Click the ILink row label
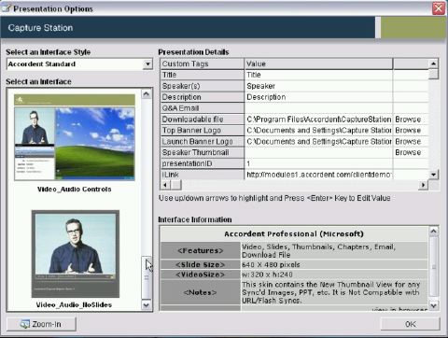Image resolution: width=448 pixels, height=338 pixels. point(203,175)
